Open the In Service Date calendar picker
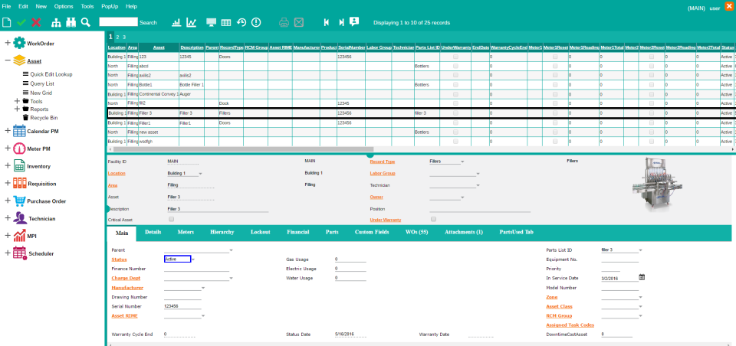This screenshot has width=736, height=346. [x=642, y=277]
